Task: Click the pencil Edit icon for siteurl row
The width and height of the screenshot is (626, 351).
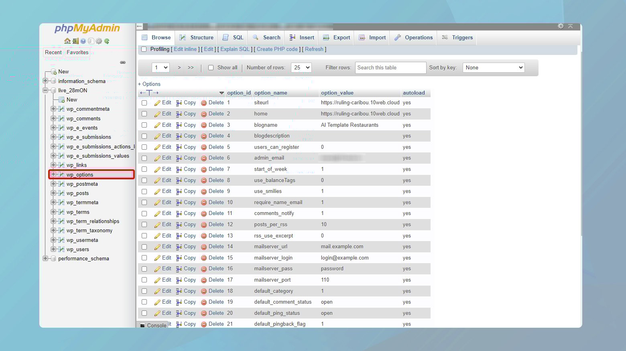Action: pyautogui.click(x=157, y=103)
